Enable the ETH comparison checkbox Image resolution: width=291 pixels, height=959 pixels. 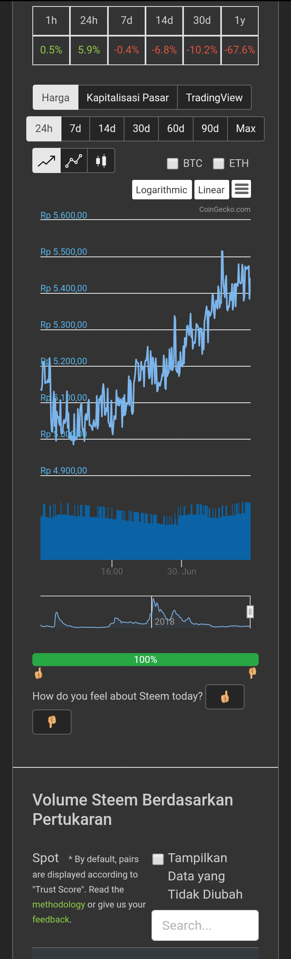tap(219, 163)
